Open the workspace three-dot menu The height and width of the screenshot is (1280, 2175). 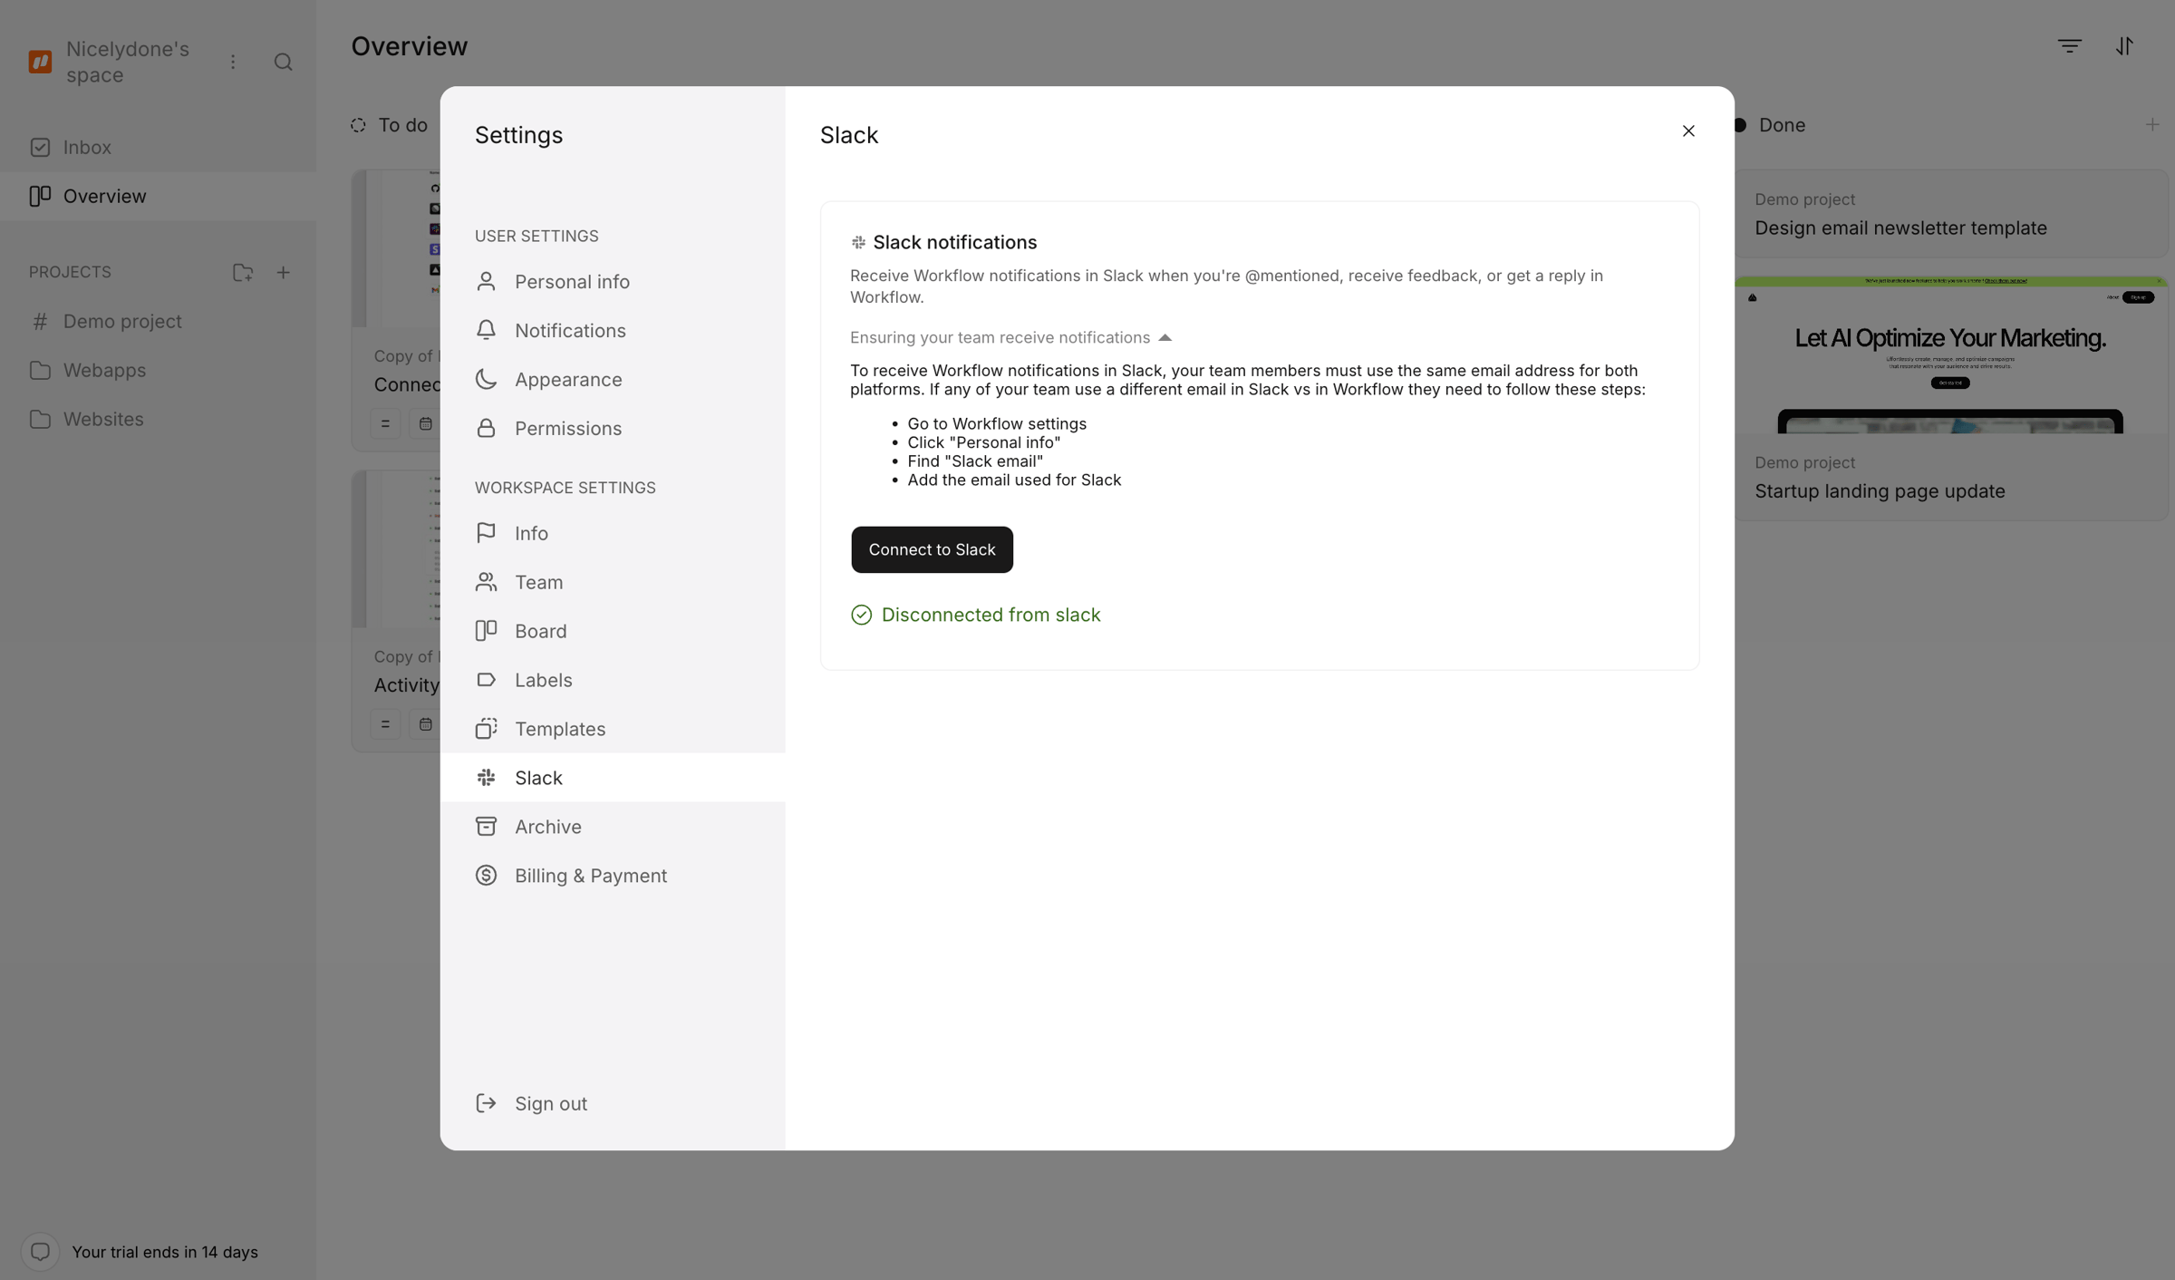tap(233, 62)
